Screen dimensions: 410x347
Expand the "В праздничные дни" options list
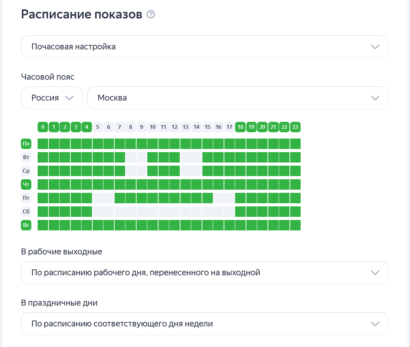205,324
